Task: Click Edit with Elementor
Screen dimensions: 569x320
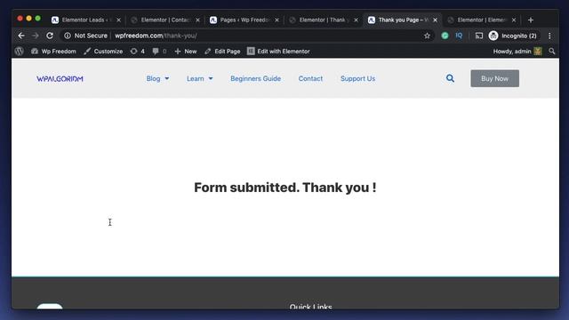Action: click(x=278, y=52)
